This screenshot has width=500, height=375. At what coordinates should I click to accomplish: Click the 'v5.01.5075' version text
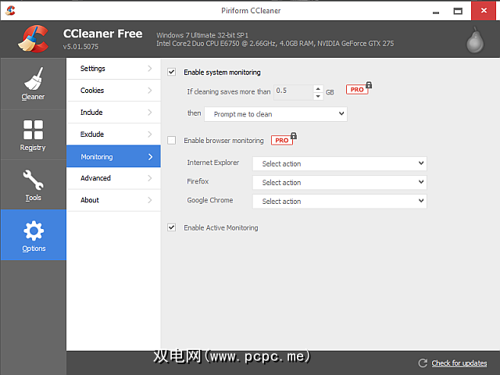(x=80, y=47)
